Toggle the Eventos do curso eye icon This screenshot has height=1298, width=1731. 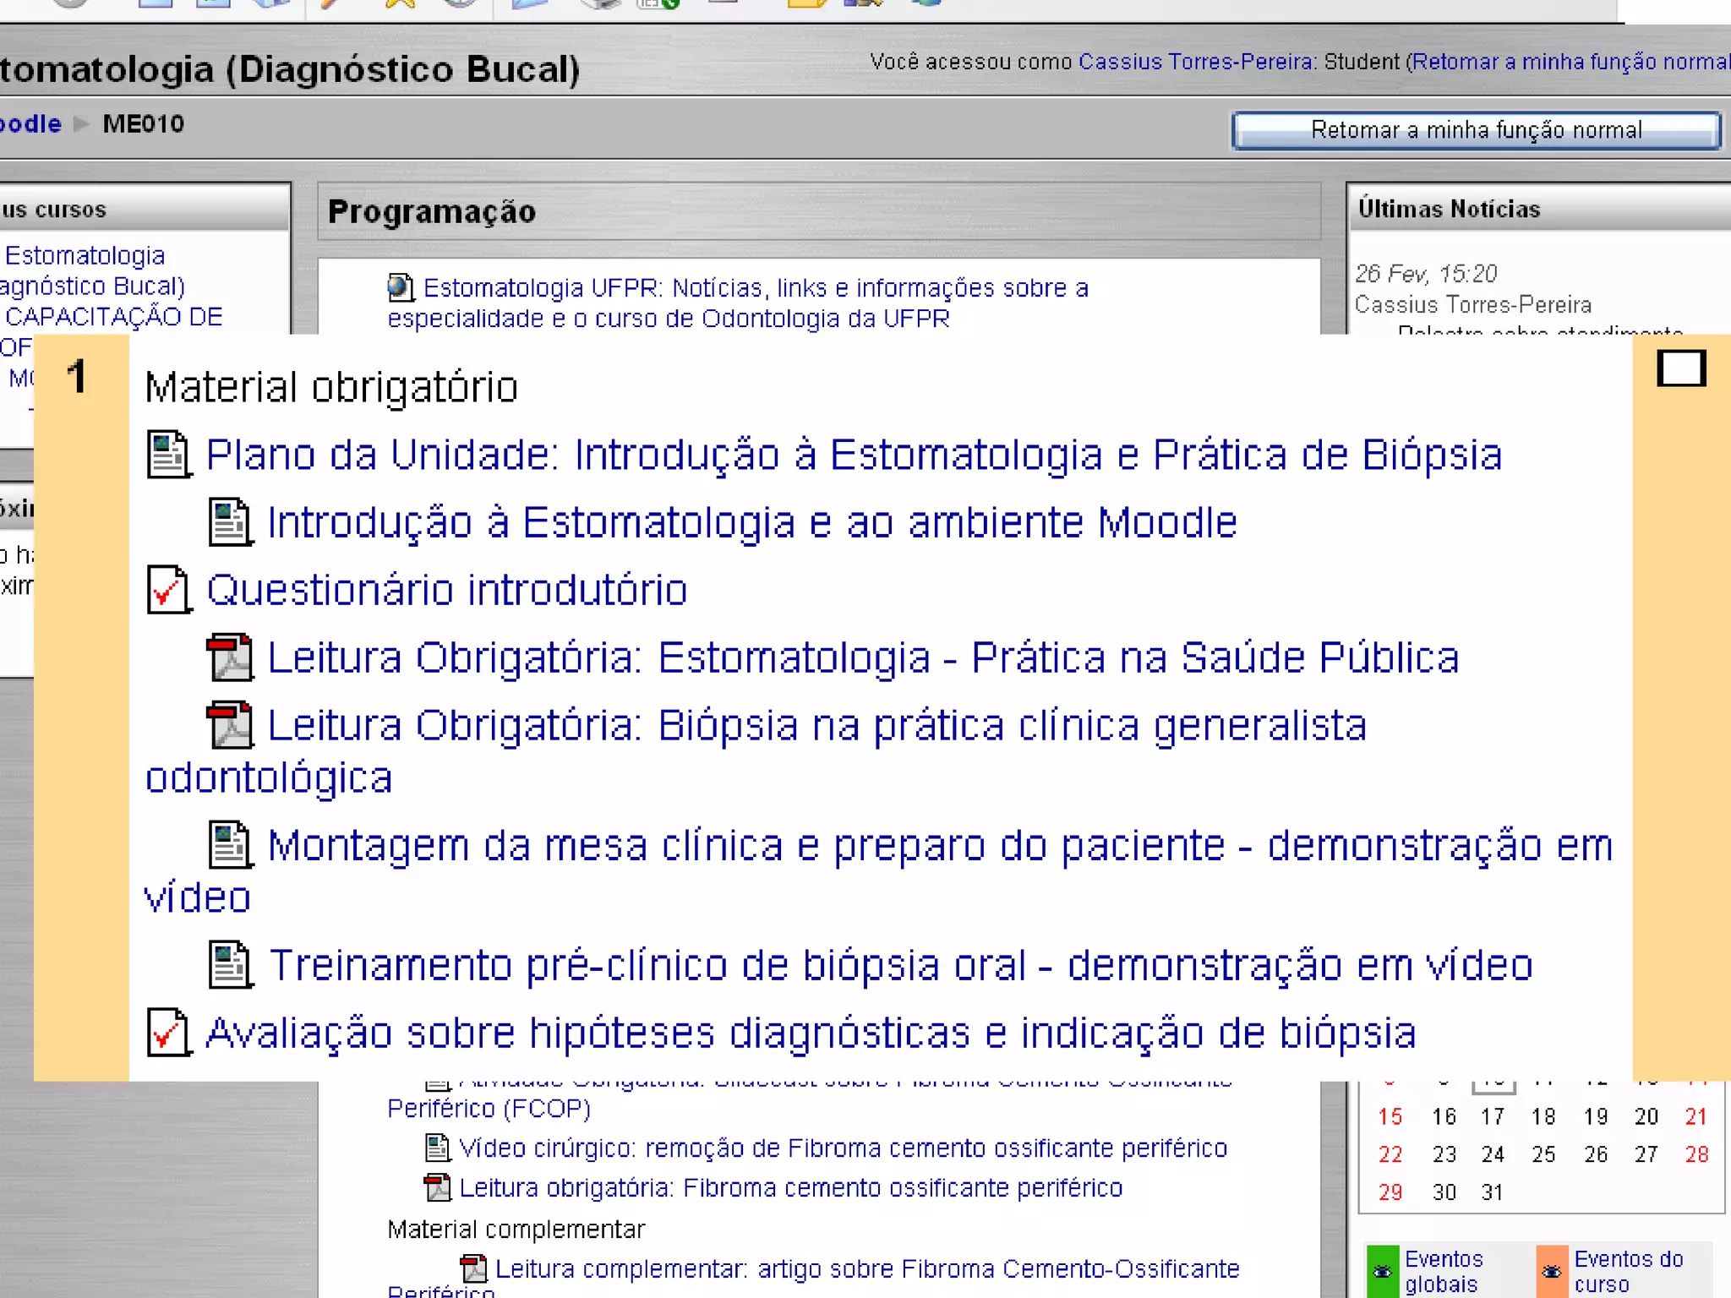pyautogui.click(x=1552, y=1271)
